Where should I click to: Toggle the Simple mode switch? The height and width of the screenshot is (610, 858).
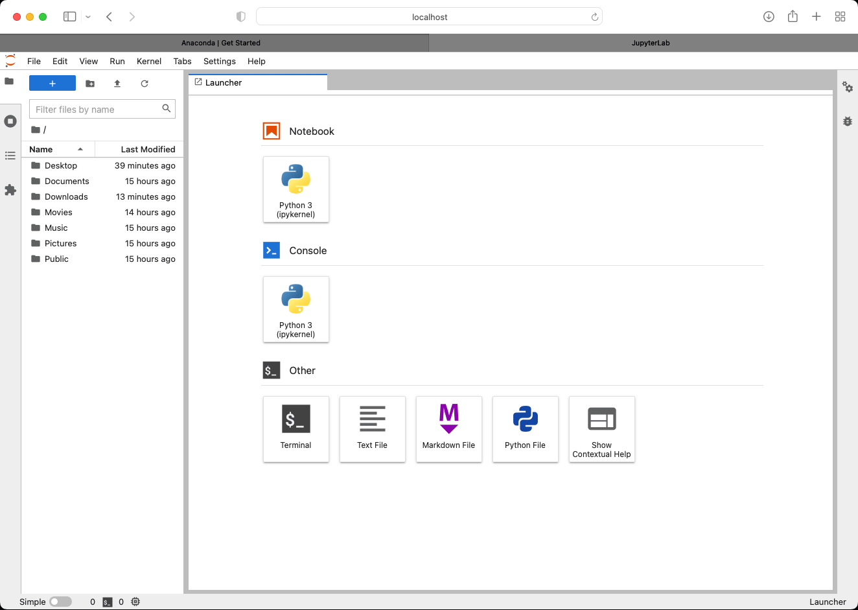coord(60,602)
